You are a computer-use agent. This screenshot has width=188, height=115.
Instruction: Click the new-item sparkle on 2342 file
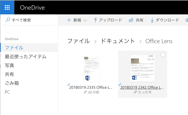[x=120, y=85]
